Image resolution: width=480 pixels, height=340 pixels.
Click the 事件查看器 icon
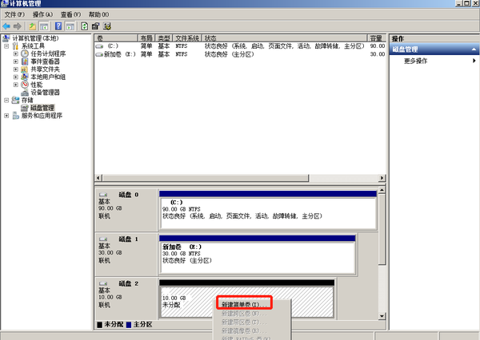coord(25,61)
